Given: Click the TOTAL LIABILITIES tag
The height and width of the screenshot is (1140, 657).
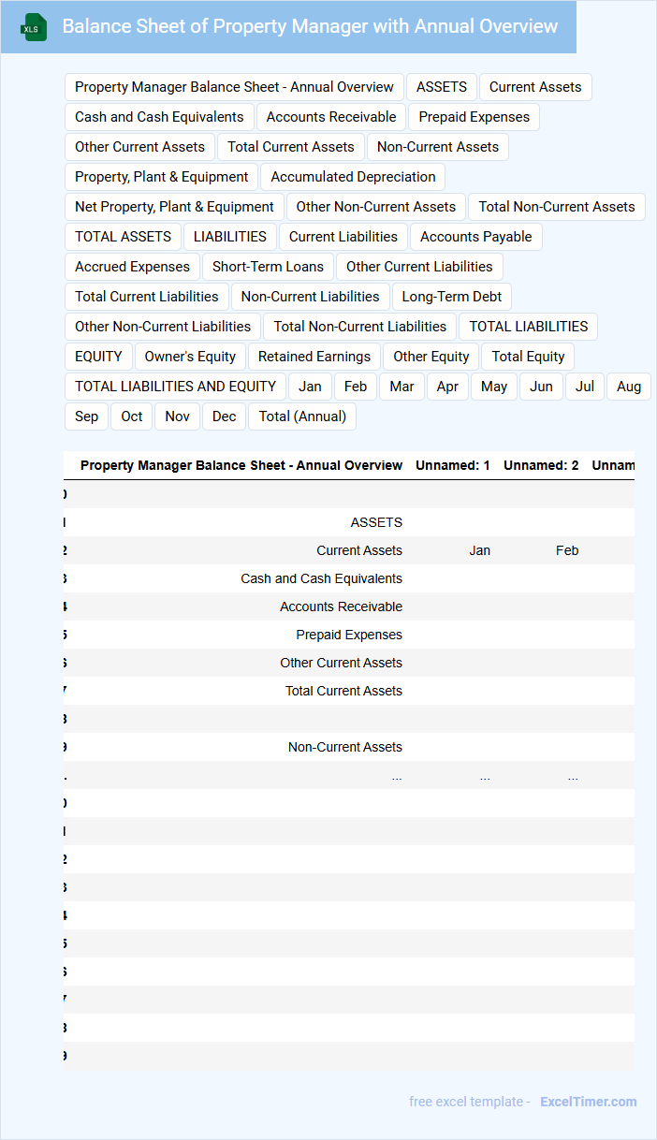Looking at the screenshot, I should coord(529,327).
